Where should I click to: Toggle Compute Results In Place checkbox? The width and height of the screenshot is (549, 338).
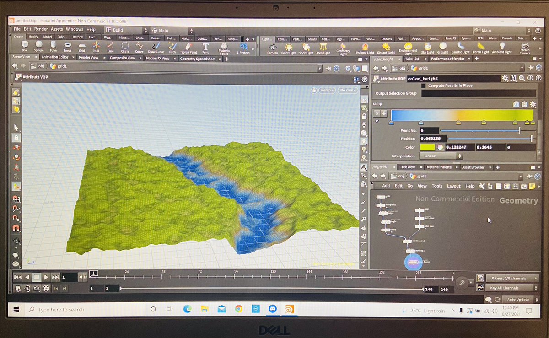click(x=423, y=86)
